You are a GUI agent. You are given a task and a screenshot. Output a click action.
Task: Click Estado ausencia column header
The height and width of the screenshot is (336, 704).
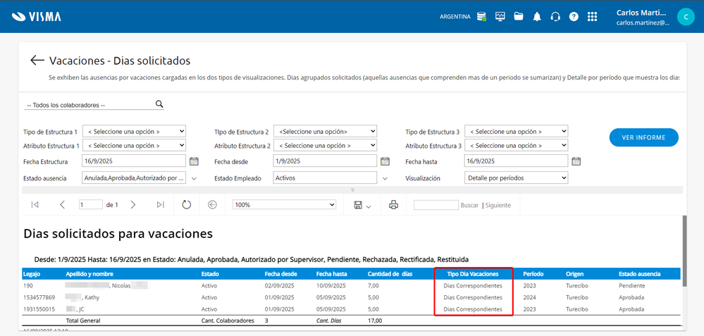(639, 273)
